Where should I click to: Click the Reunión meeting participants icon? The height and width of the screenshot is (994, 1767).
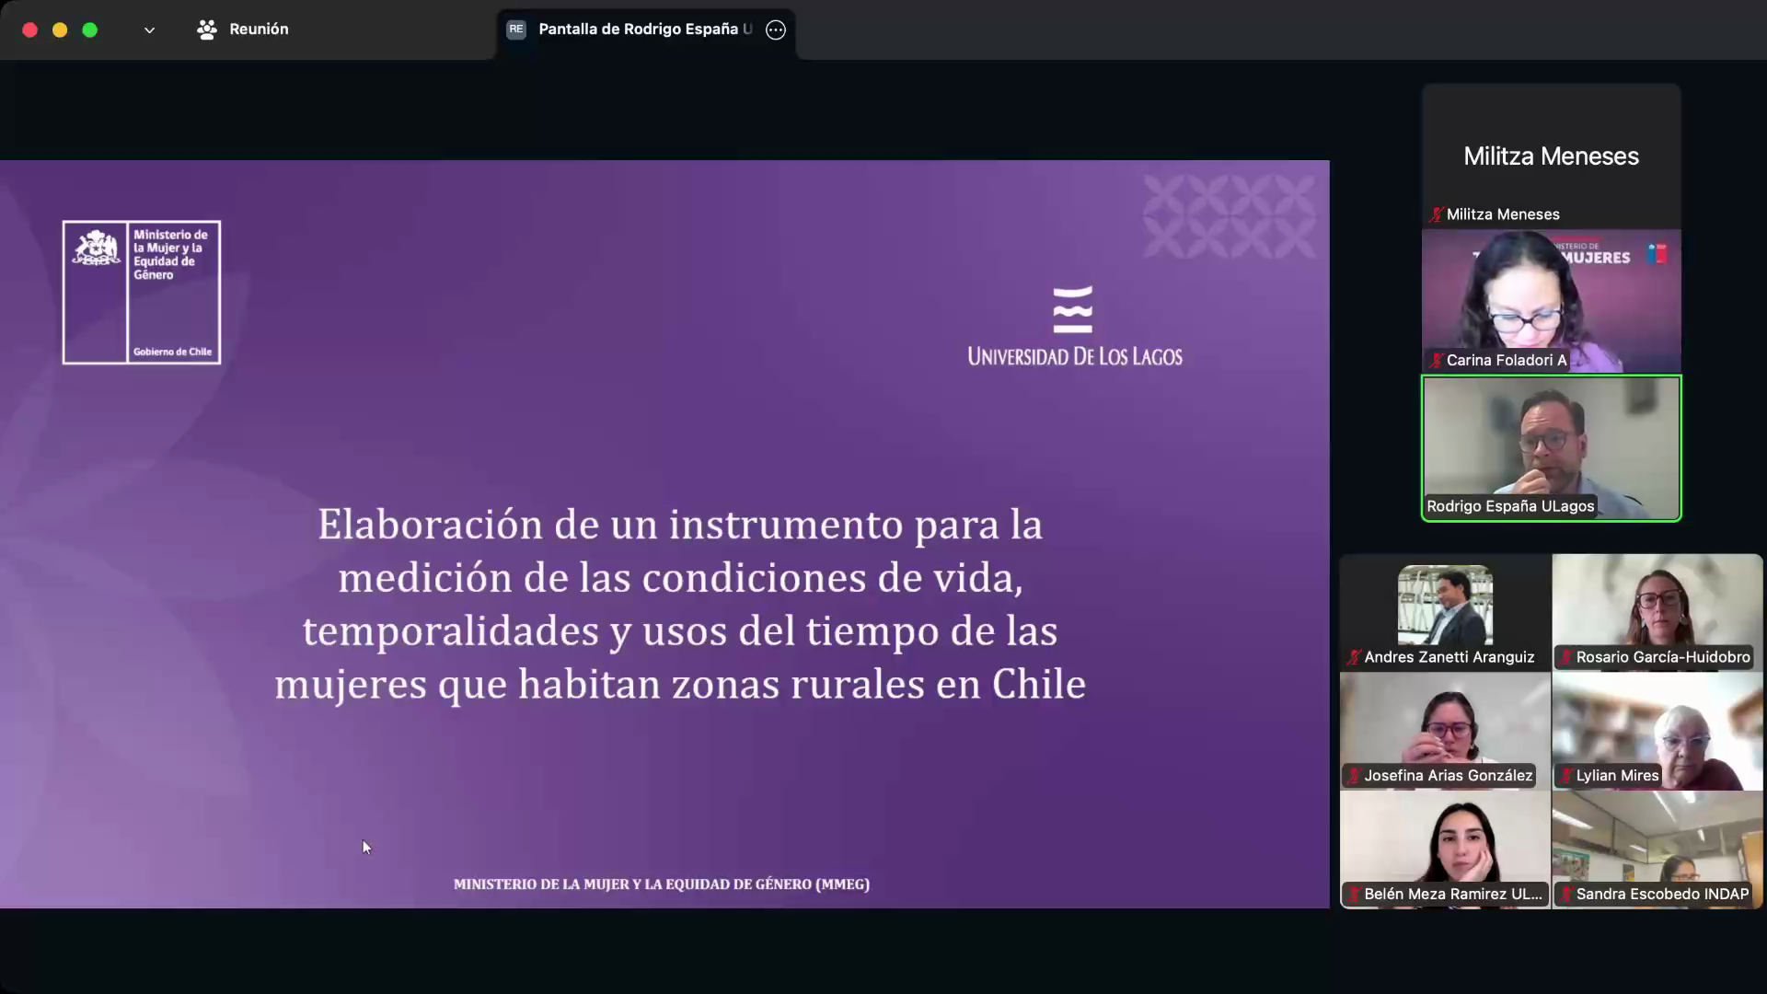(207, 29)
